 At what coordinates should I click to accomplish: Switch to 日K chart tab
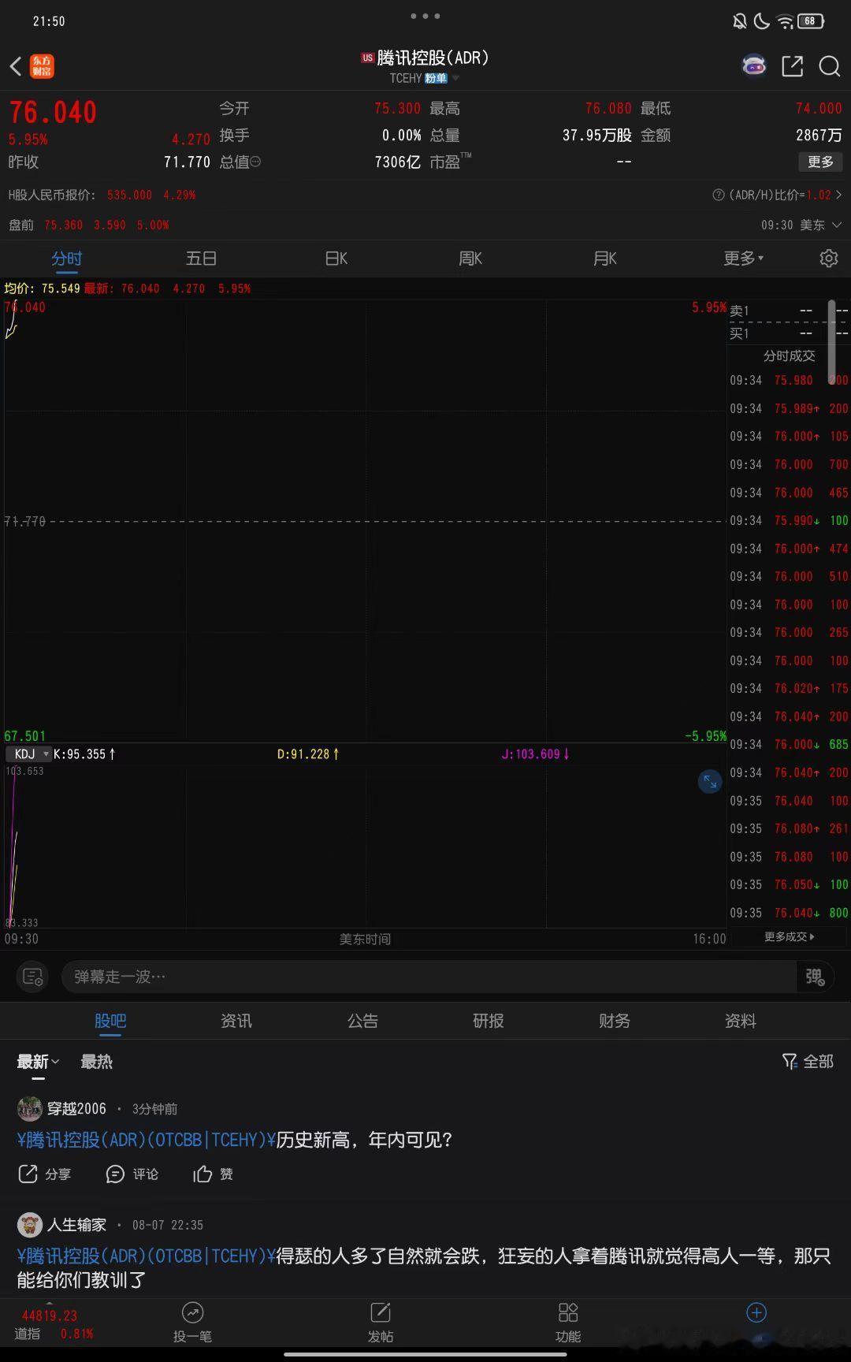pos(336,258)
